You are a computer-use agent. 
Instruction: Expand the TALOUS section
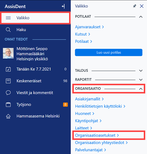[141, 71]
